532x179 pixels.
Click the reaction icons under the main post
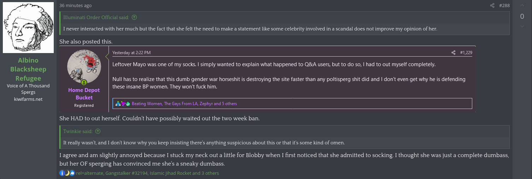pos(67,173)
